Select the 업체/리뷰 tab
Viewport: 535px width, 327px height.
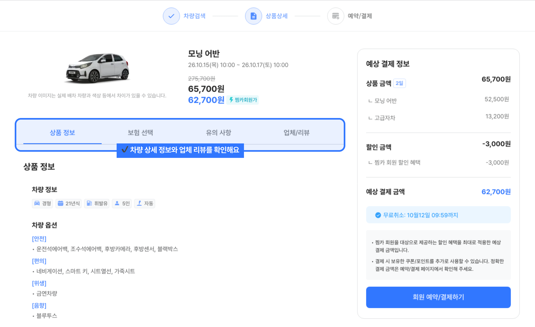(296, 132)
